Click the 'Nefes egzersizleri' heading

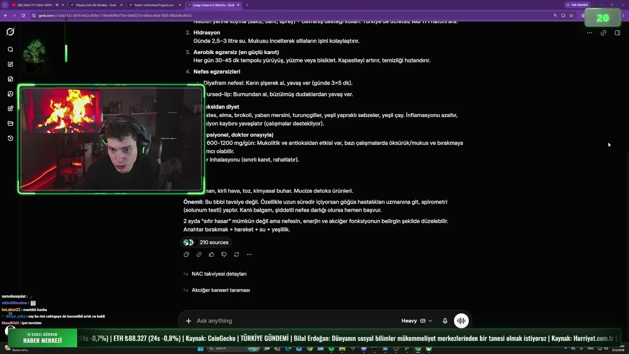[217, 72]
